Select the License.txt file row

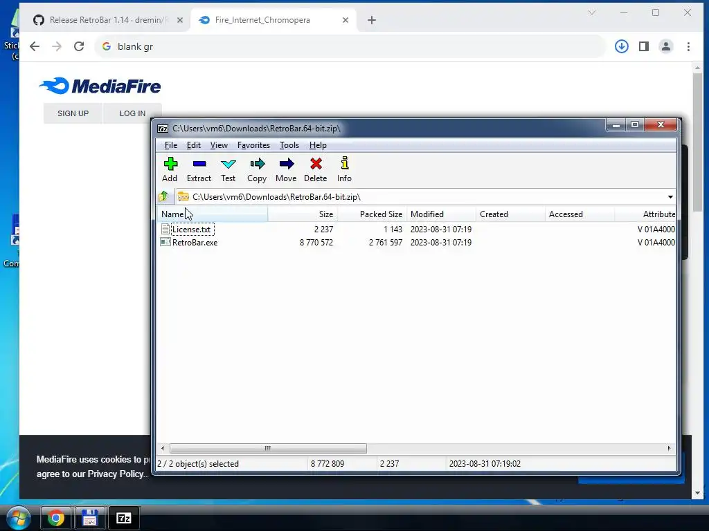click(417, 229)
